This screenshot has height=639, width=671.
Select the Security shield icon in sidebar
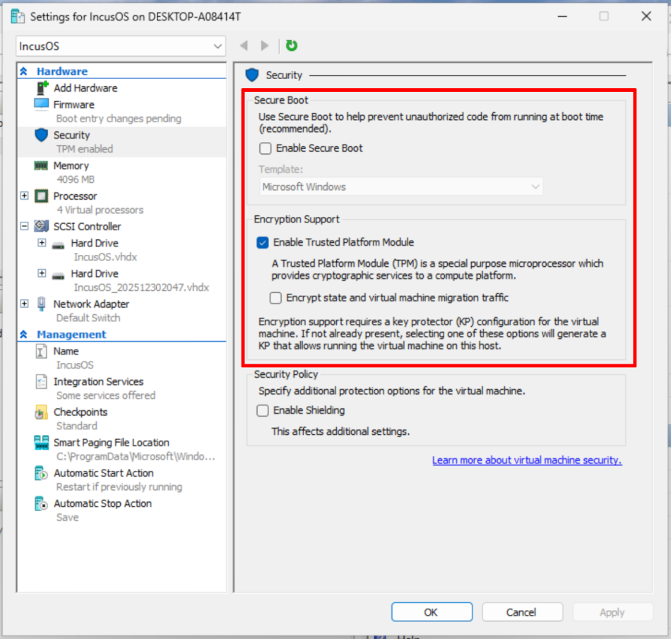point(42,135)
